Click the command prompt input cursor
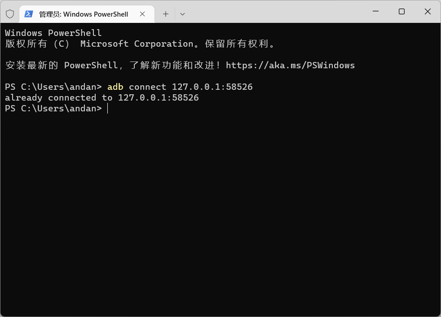Viewport: 441px width, 317px height. point(107,109)
